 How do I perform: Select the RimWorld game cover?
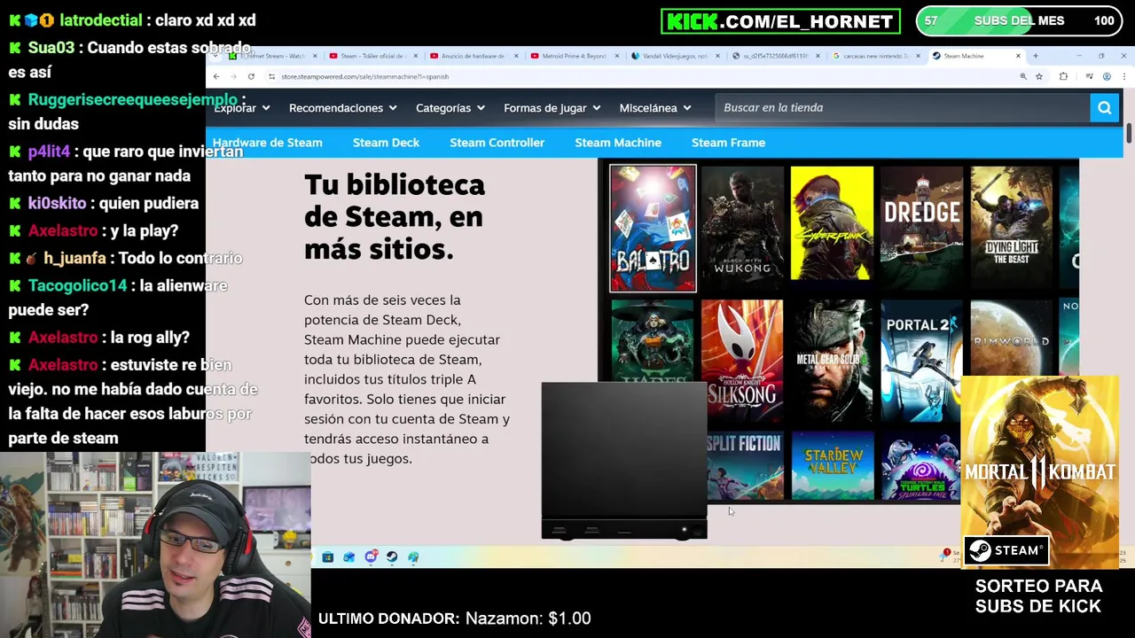1011,338
